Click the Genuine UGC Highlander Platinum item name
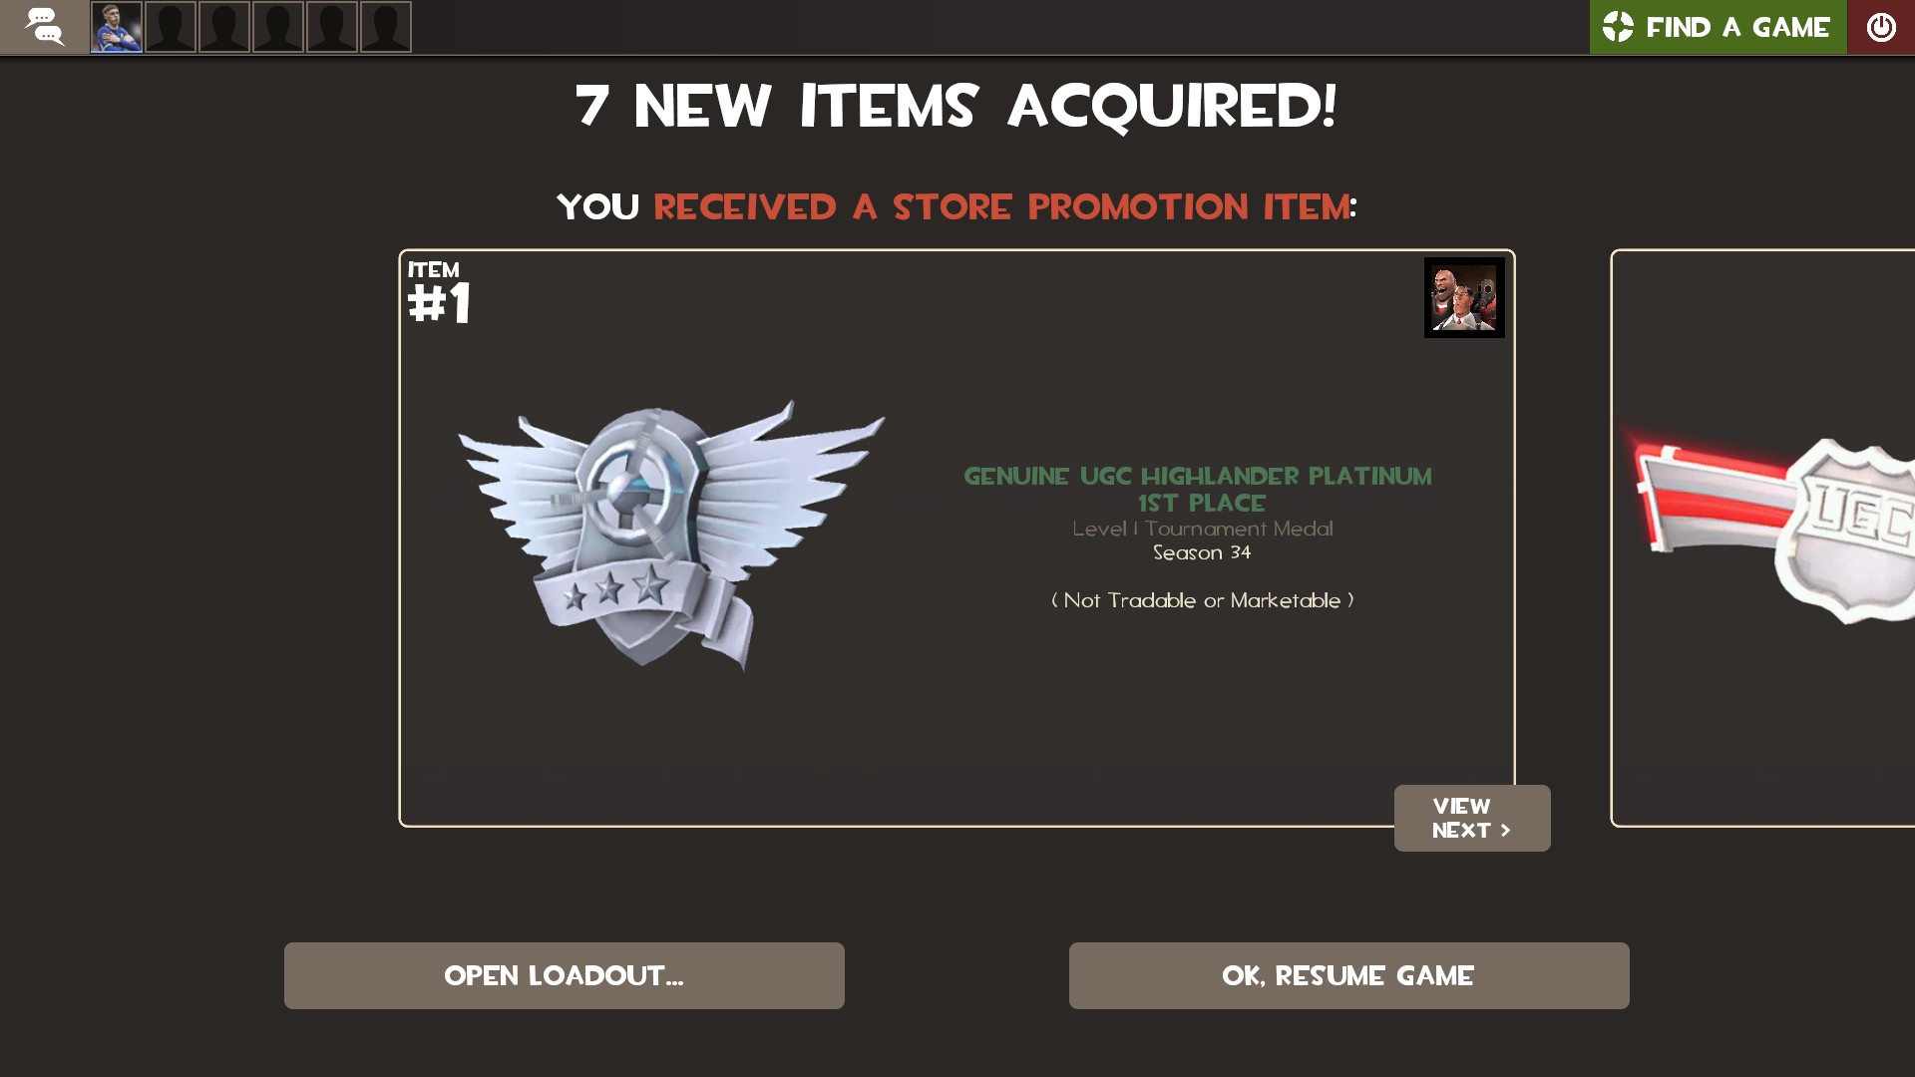 (x=1198, y=490)
